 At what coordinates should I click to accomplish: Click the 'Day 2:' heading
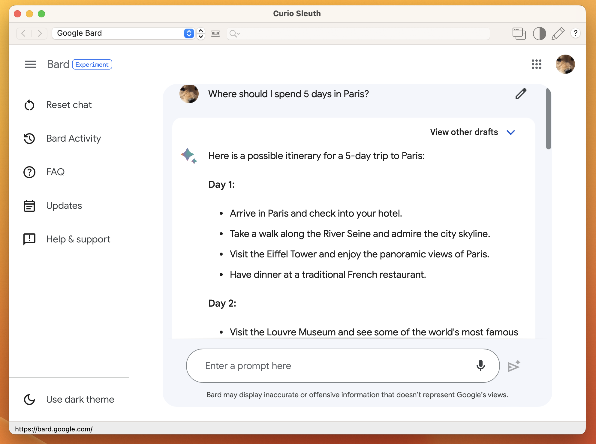click(222, 303)
